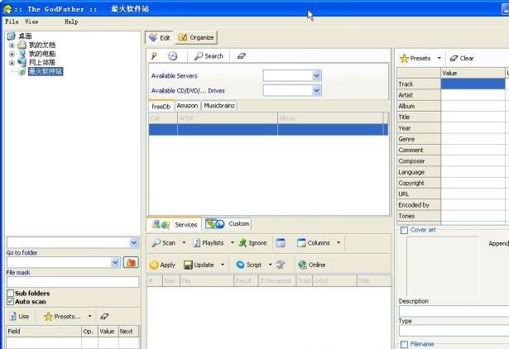This screenshot has width=509, height=349.
Task: Click the Online globe icon
Action: (x=302, y=265)
